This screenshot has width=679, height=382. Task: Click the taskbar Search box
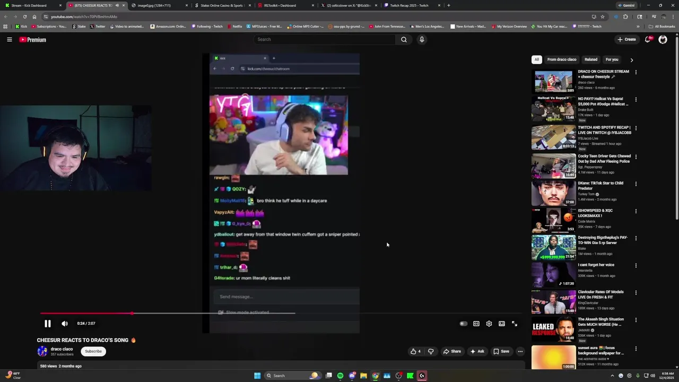click(x=292, y=376)
